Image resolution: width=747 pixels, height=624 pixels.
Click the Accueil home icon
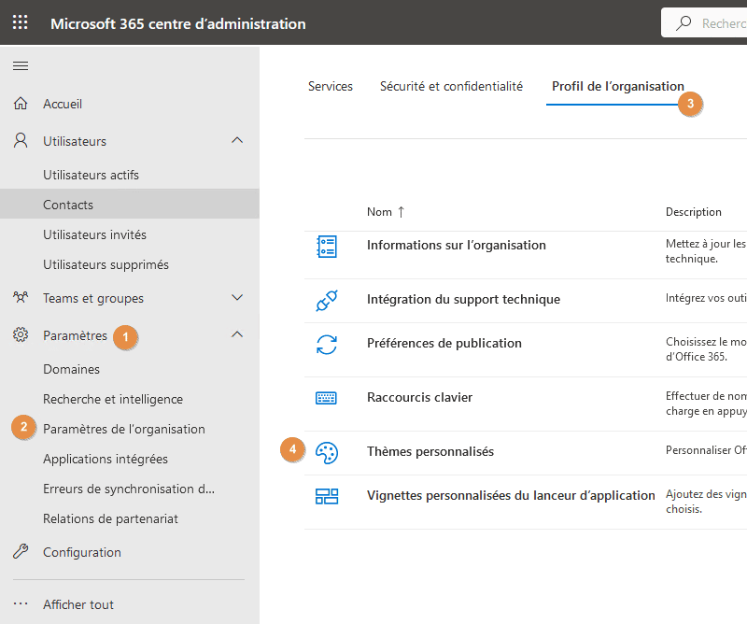tap(21, 104)
